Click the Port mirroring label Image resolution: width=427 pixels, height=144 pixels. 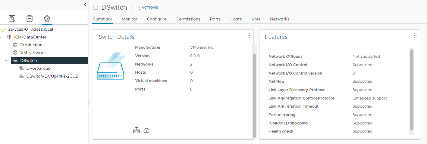click(x=282, y=115)
